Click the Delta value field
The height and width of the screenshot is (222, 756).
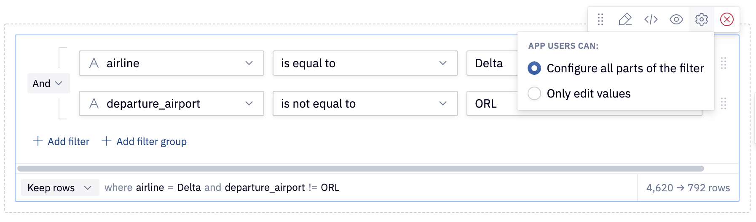(491, 63)
